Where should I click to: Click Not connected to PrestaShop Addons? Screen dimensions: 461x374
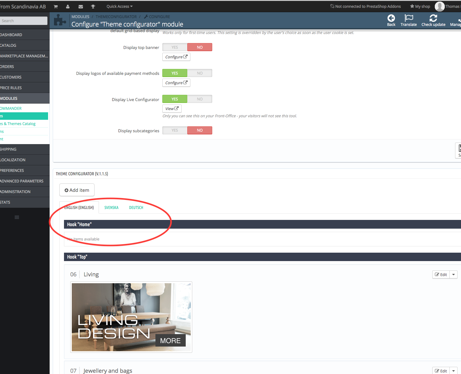coord(365,7)
